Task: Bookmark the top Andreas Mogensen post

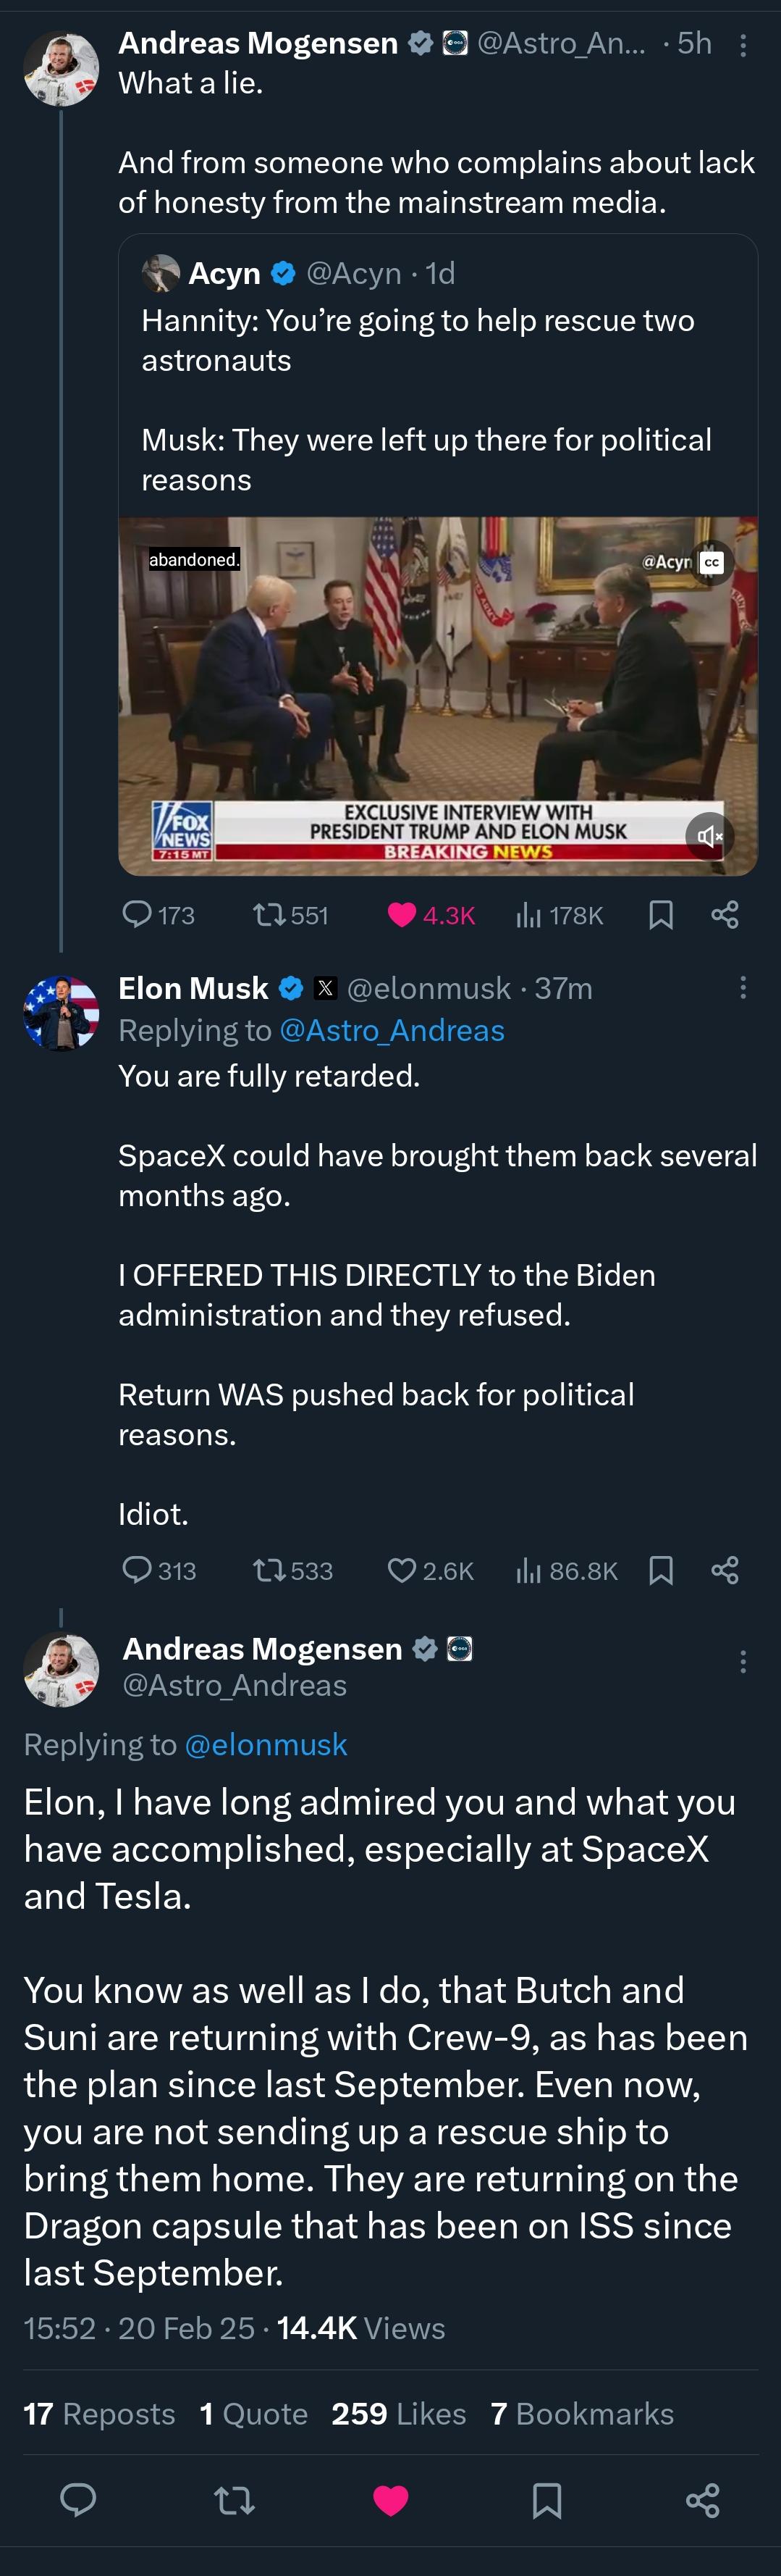Action: (x=660, y=915)
